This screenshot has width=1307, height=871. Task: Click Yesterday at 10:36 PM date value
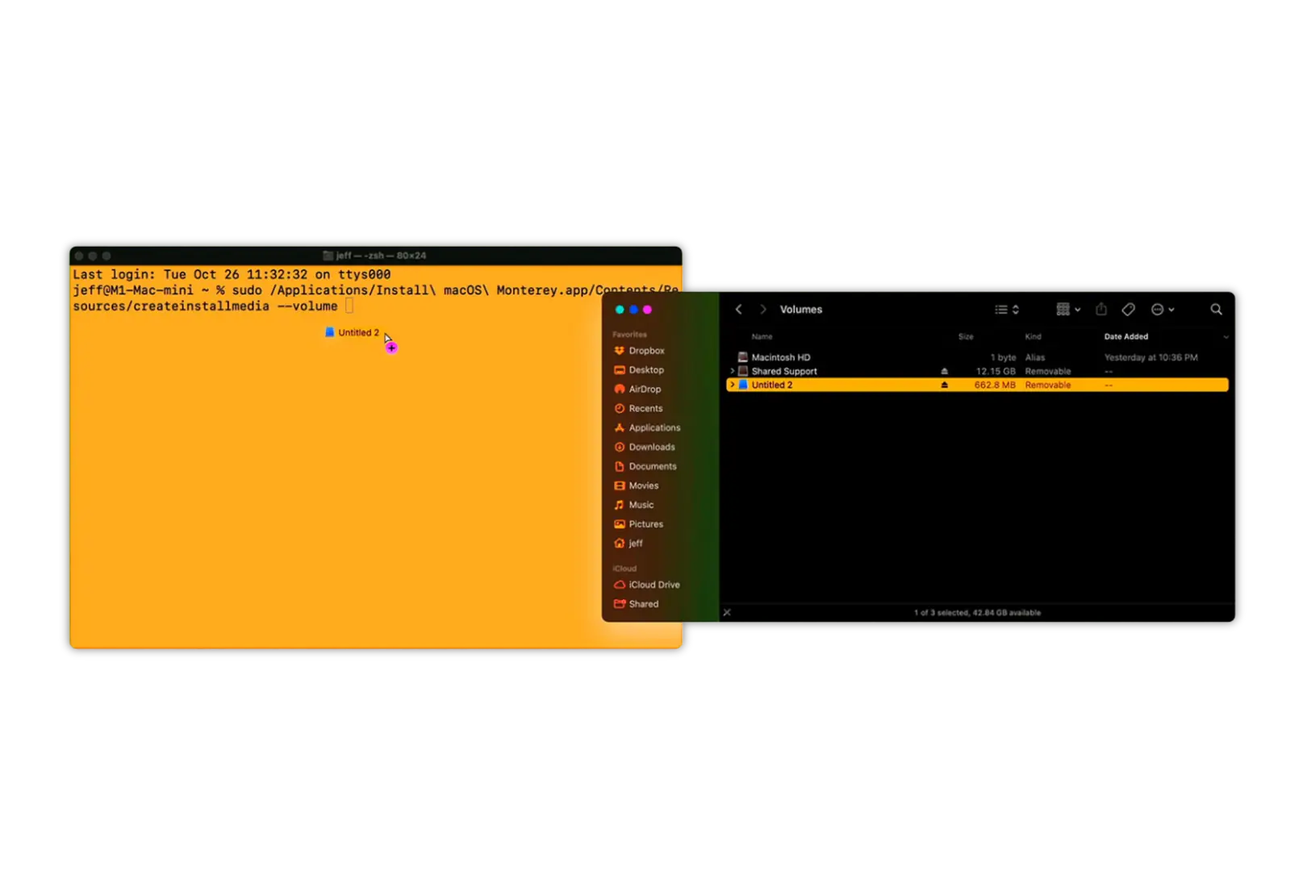click(1150, 357)
